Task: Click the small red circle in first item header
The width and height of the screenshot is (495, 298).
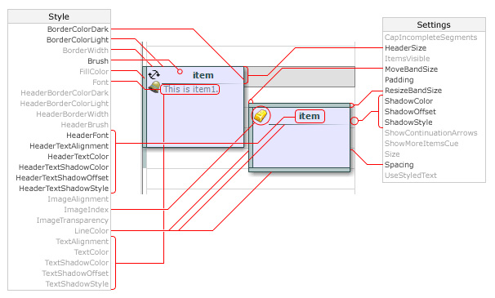Action: click(x=180, y=72)
